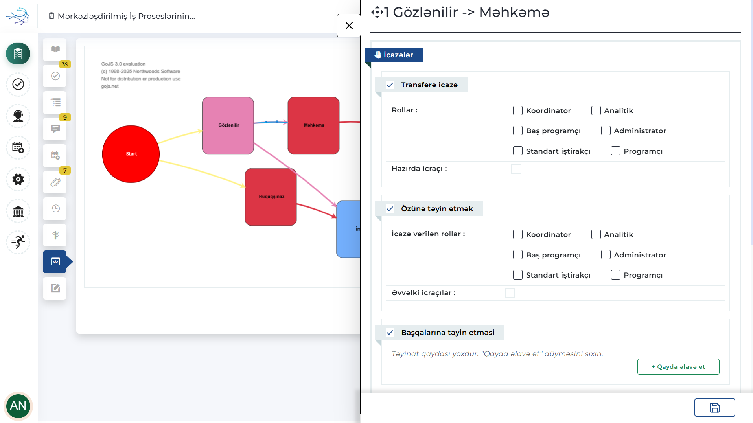This screenshot has width=753, height=423.
Task: Check Administrator under Rollar
Action: tap(606, 131)
